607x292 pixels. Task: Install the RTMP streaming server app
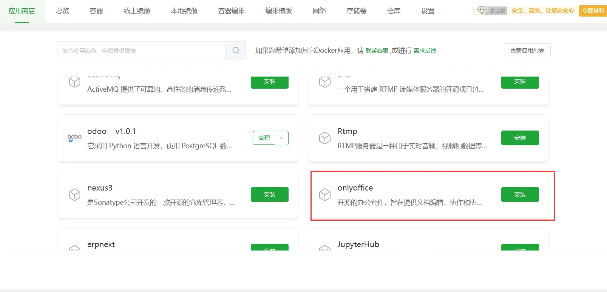[520, 82]
